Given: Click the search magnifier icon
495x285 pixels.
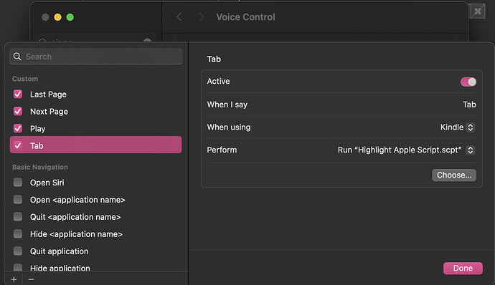Looking at the screenshot, I should click(17, 57).
